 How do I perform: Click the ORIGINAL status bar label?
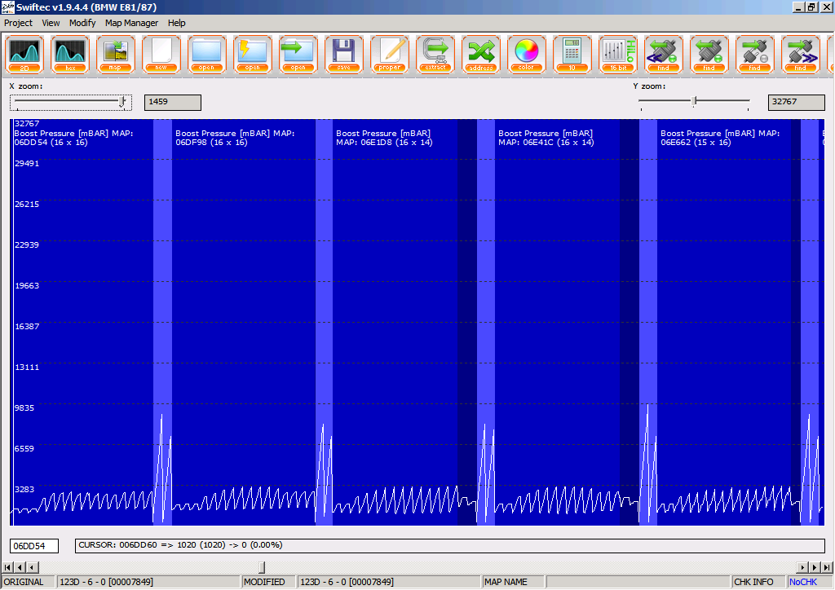(29, 582)
